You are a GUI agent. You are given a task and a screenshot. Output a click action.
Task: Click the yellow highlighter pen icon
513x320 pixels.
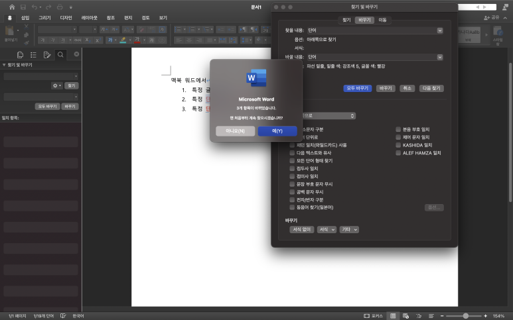[x=123, y=40]
